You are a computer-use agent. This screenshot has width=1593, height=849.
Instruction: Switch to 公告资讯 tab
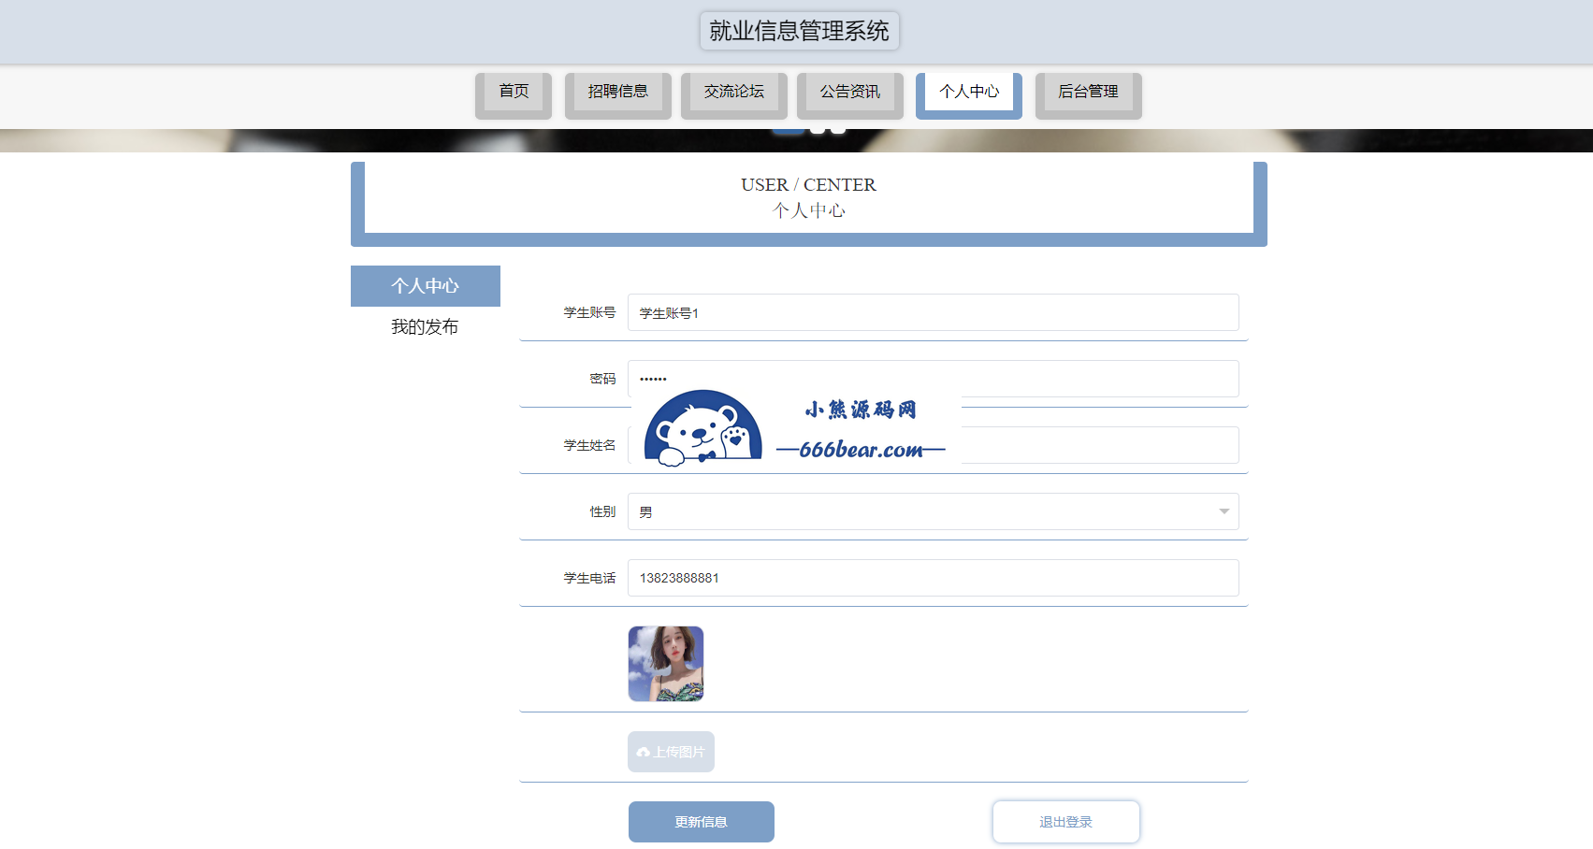[849, 95]
